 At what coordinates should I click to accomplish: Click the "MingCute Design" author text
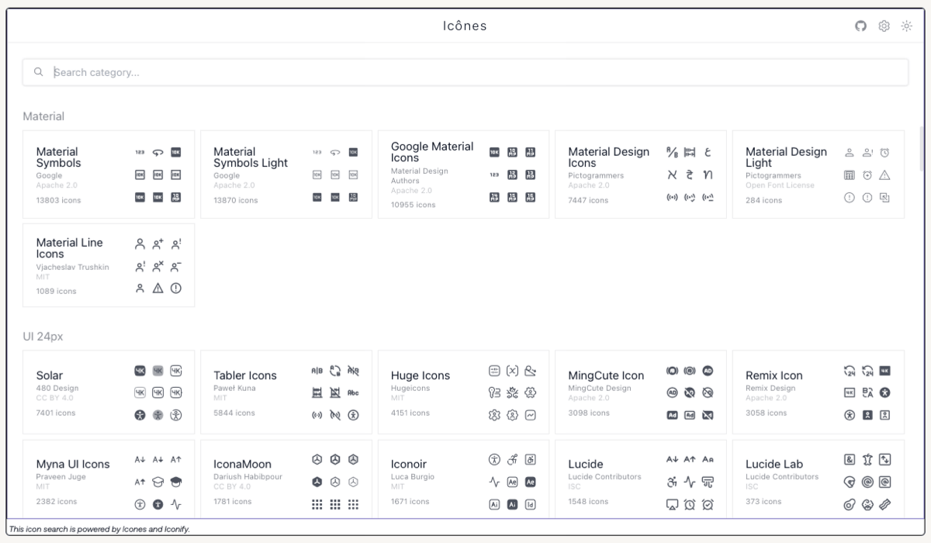(600, 388)
